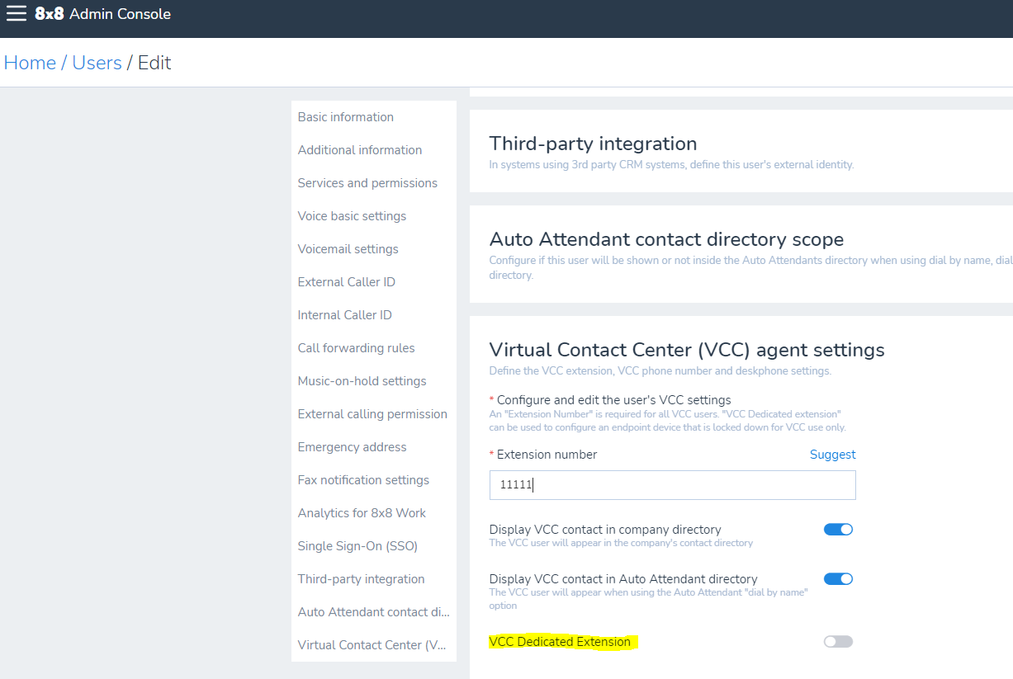Select External Caller ID section

tap(347, 282)
